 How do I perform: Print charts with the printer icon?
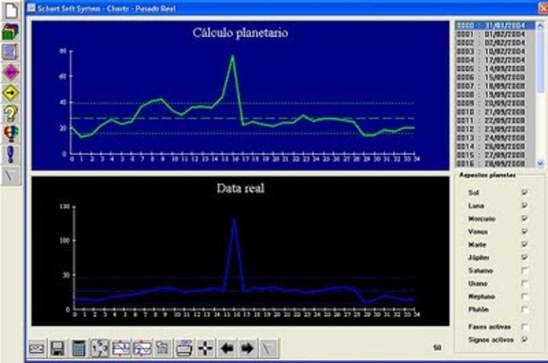[x=184, y=348]
